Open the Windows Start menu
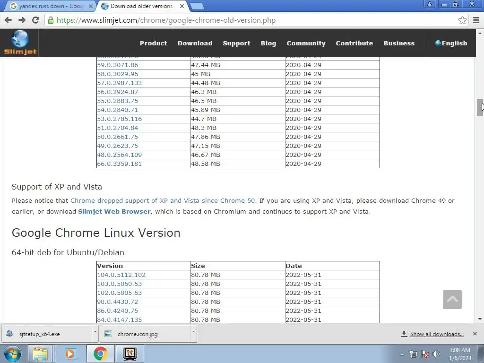 tap(13, 354)
